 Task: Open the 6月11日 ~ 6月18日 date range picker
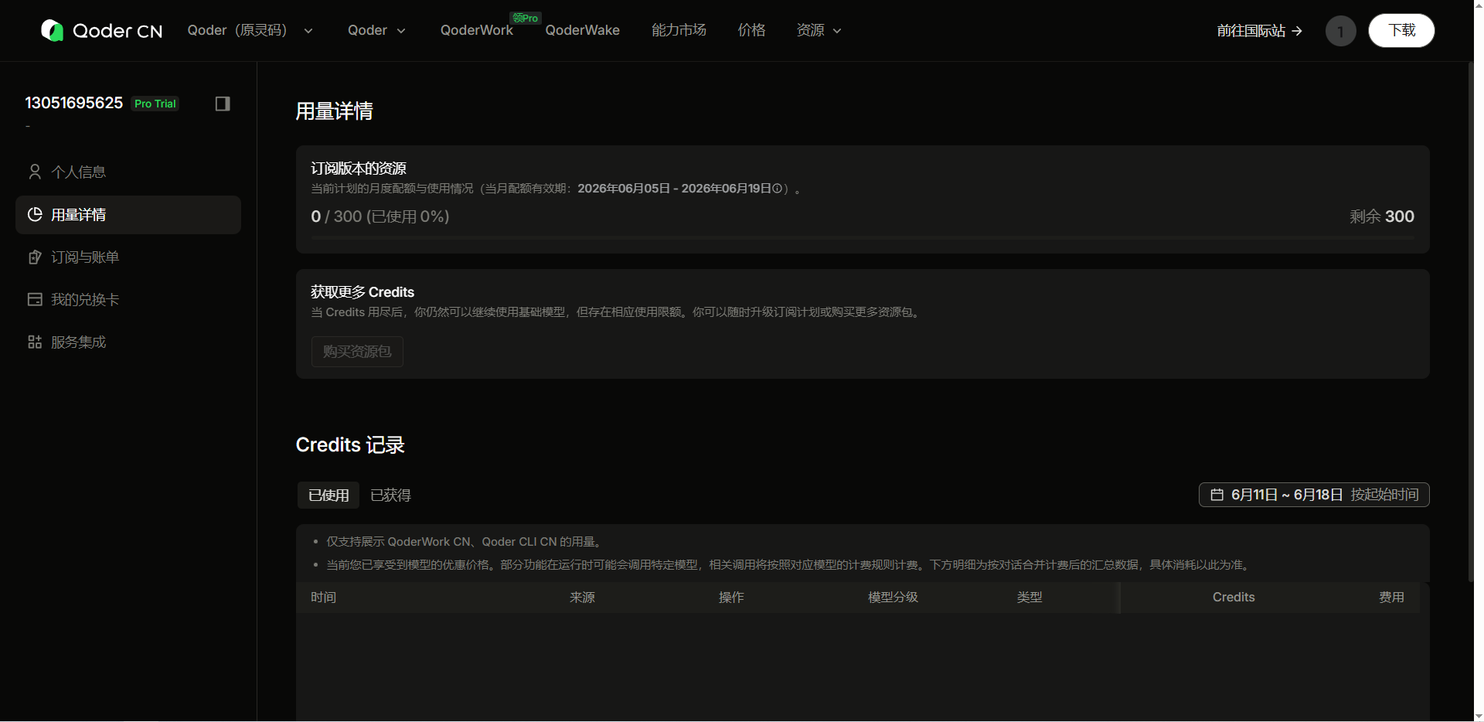[x=1314, y=495]
